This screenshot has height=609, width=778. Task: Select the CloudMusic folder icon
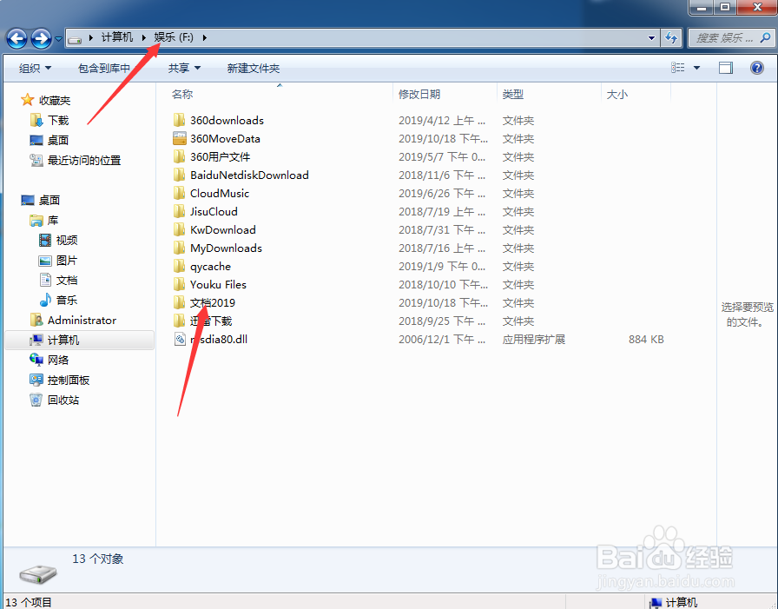click(179, 194)
